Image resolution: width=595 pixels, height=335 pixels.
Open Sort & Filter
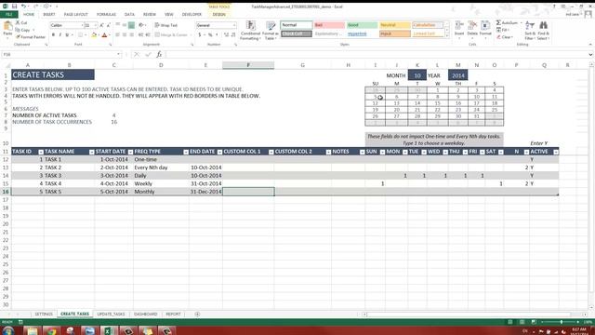pyautogui.click(x=530, y=31)
